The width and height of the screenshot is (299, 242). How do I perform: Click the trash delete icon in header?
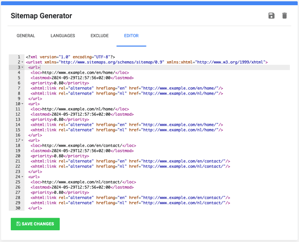(x=284, y=16)
